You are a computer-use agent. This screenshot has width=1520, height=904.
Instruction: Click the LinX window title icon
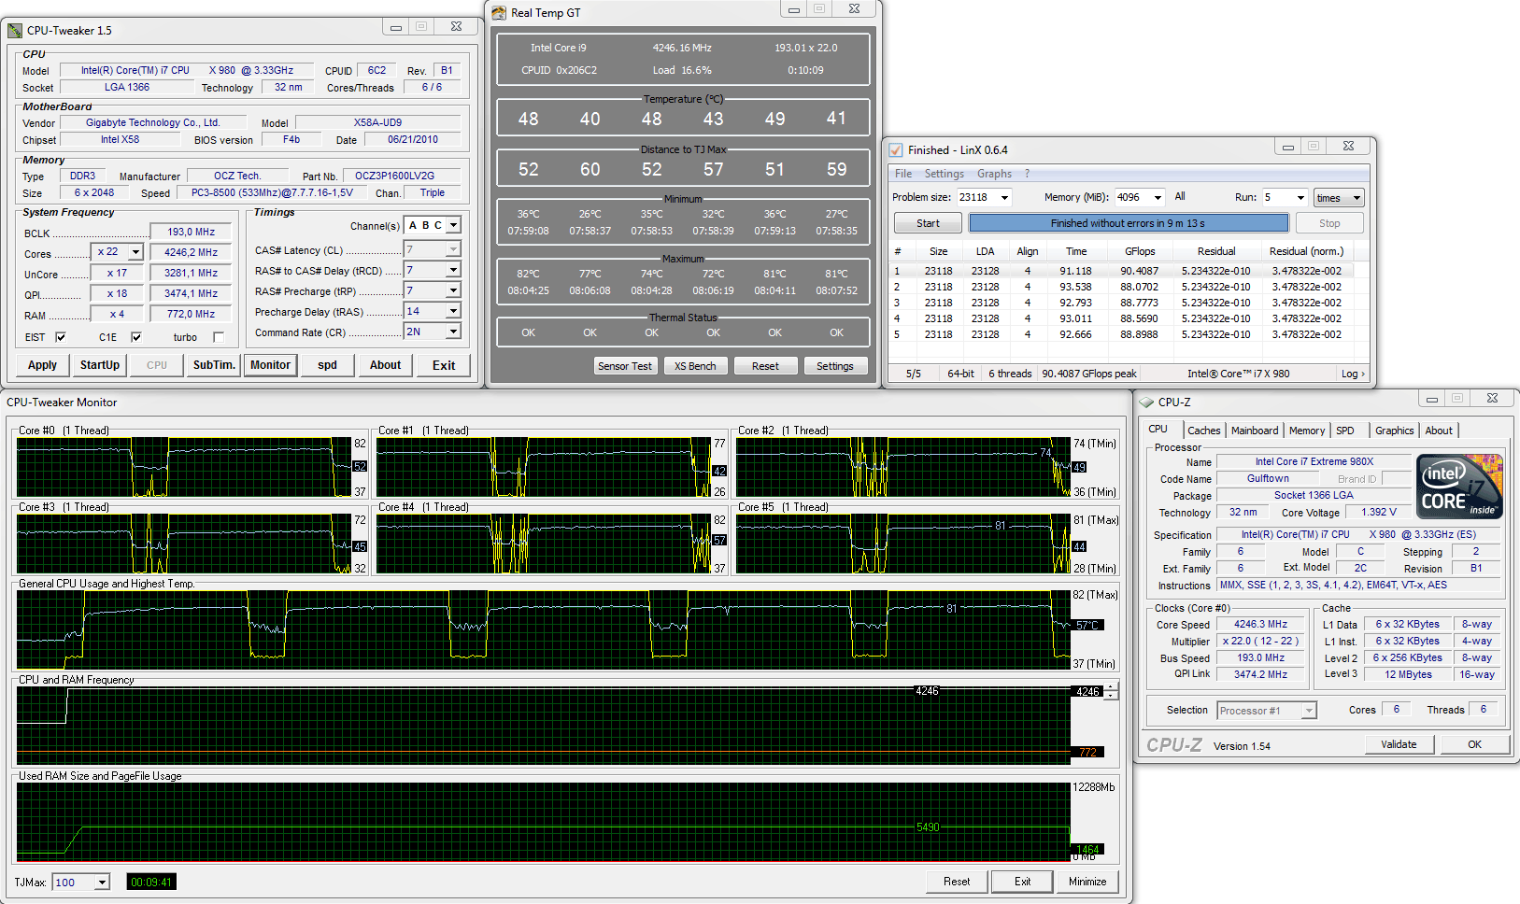click(896, 149)
